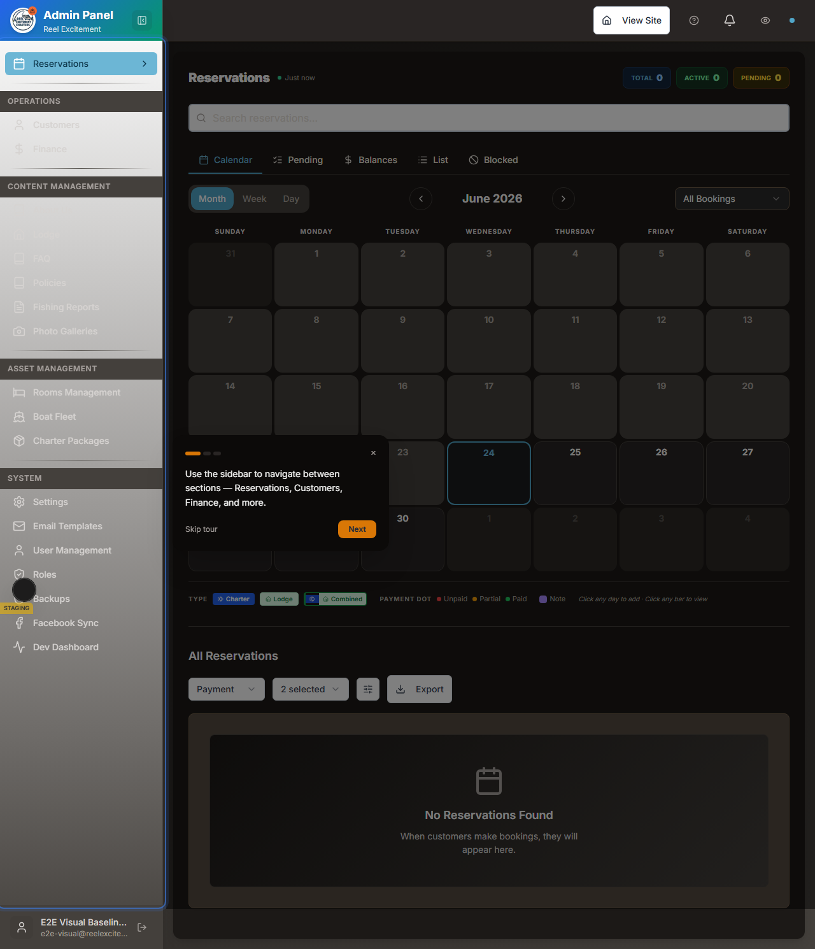The width and height of the screenshot is (815, 949).
Task: Open notifications bell
Action: (x=730, y=20)
